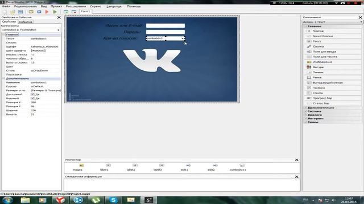Switch to the Свойства tab
Image resolution: width=364 pixels, height=204 pixels.
(x=9, y=22)
